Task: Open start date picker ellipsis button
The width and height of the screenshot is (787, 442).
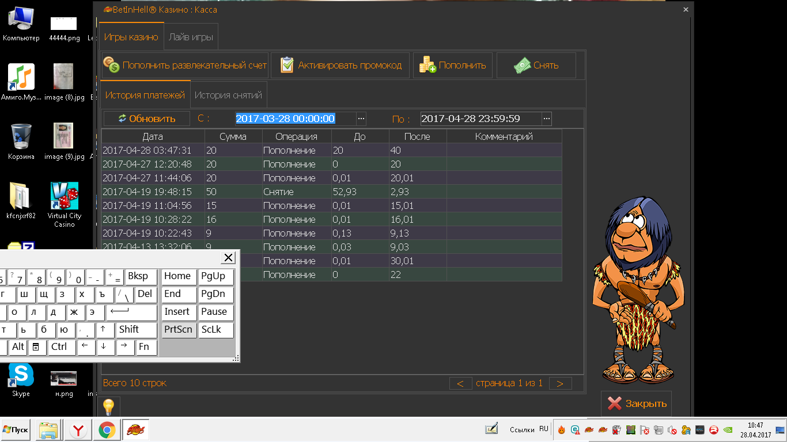Action: click(361, 119)
